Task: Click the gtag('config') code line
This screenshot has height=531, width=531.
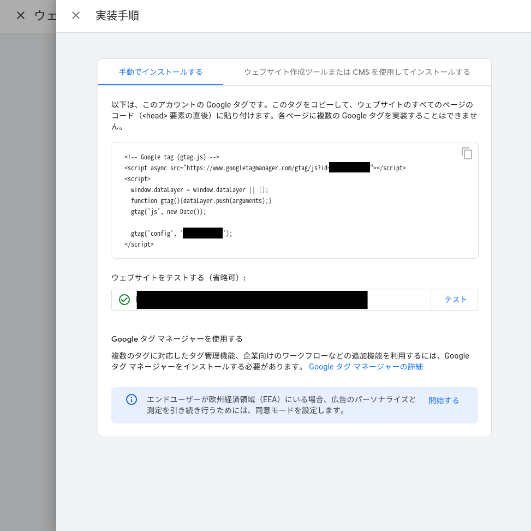Action: (181, 234)
